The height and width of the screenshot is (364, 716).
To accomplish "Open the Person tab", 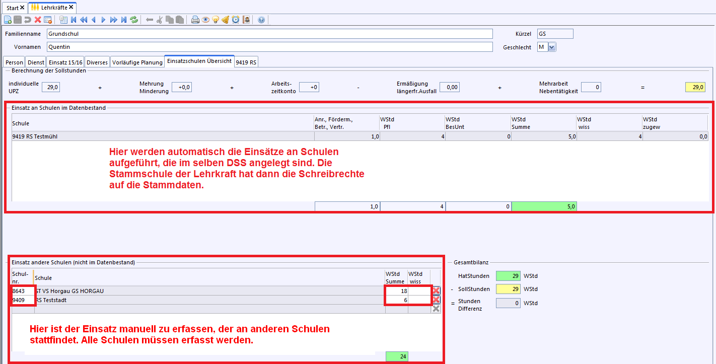I will pyautogui.click(x=14, y=62).
